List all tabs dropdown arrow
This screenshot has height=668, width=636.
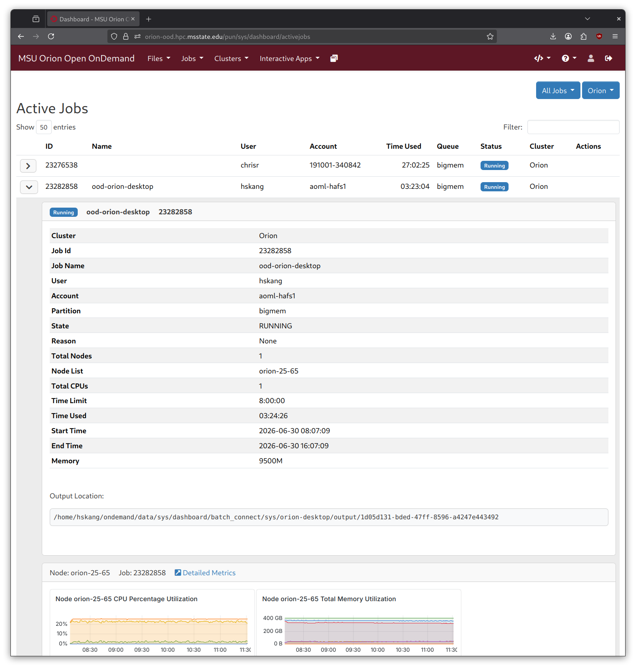tap(588, 19)
